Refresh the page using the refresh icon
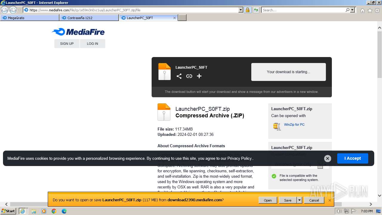This screenshot has height=215, width=382. tap(256, 10)
